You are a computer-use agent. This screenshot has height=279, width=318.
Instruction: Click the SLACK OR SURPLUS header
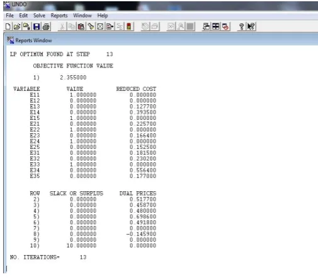click(76, 194)
